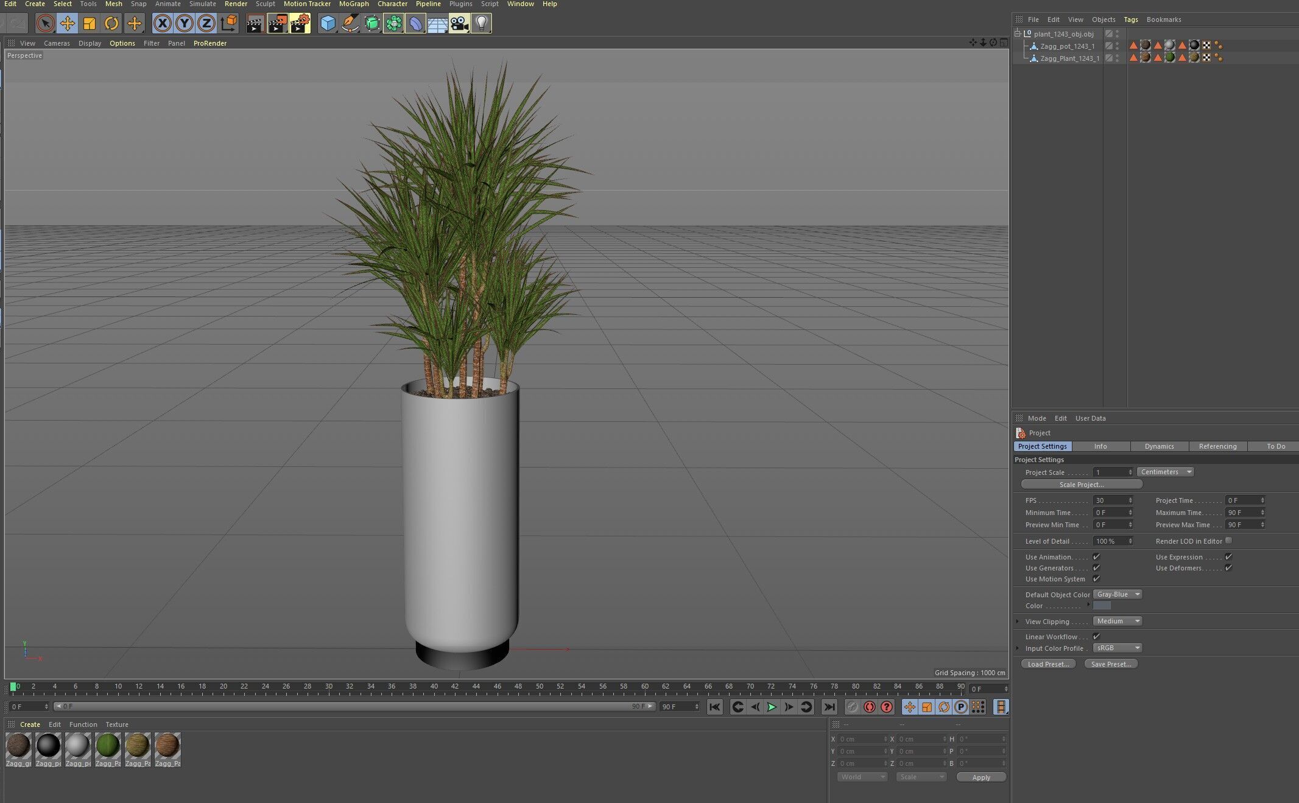Image resolution: width=1299 pixels, height=803 pixels.
Task: Select the Live Selection arrow tool
Action: click(45, 24)
